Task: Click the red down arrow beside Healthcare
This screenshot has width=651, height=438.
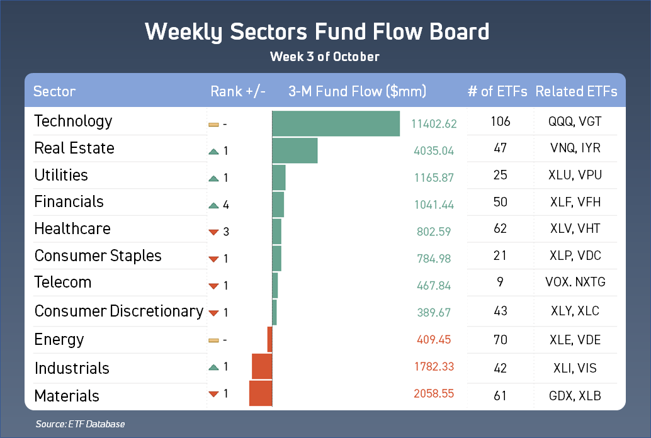Action: tap(213, 232)
